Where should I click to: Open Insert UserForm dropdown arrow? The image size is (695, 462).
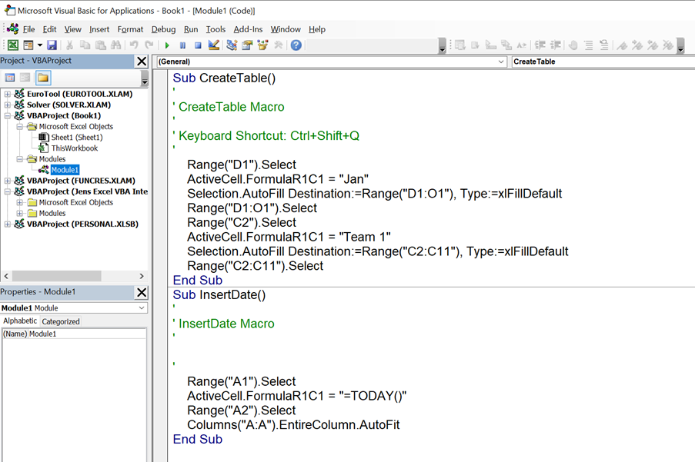pyautogui.click(x=40, y=45)
